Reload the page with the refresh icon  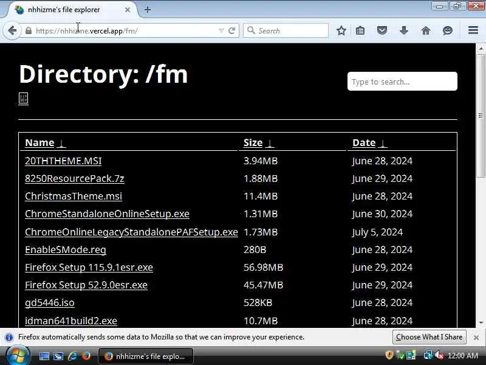[232, 30]
